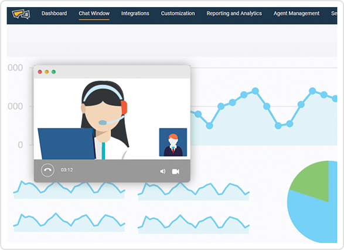Select the Chat Window tab
Screen dimensions: 344x250
(94, 13)
